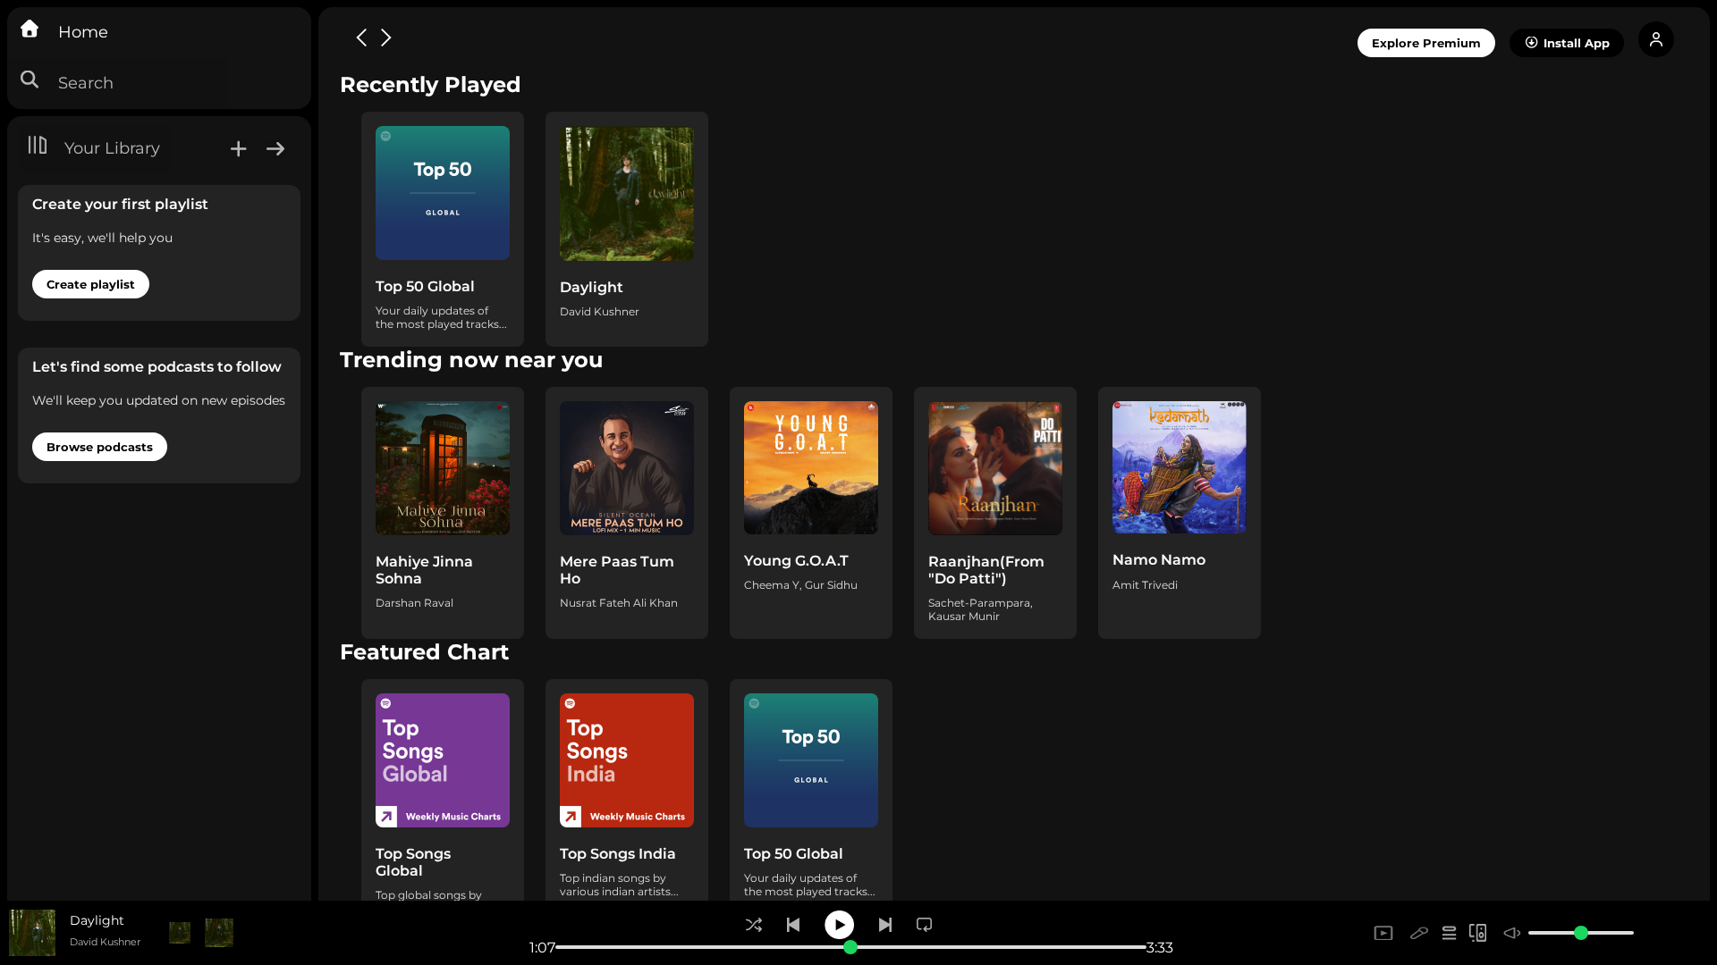
Task: Click the Home icon in sidebar
Action: click(x=30, y=29)
